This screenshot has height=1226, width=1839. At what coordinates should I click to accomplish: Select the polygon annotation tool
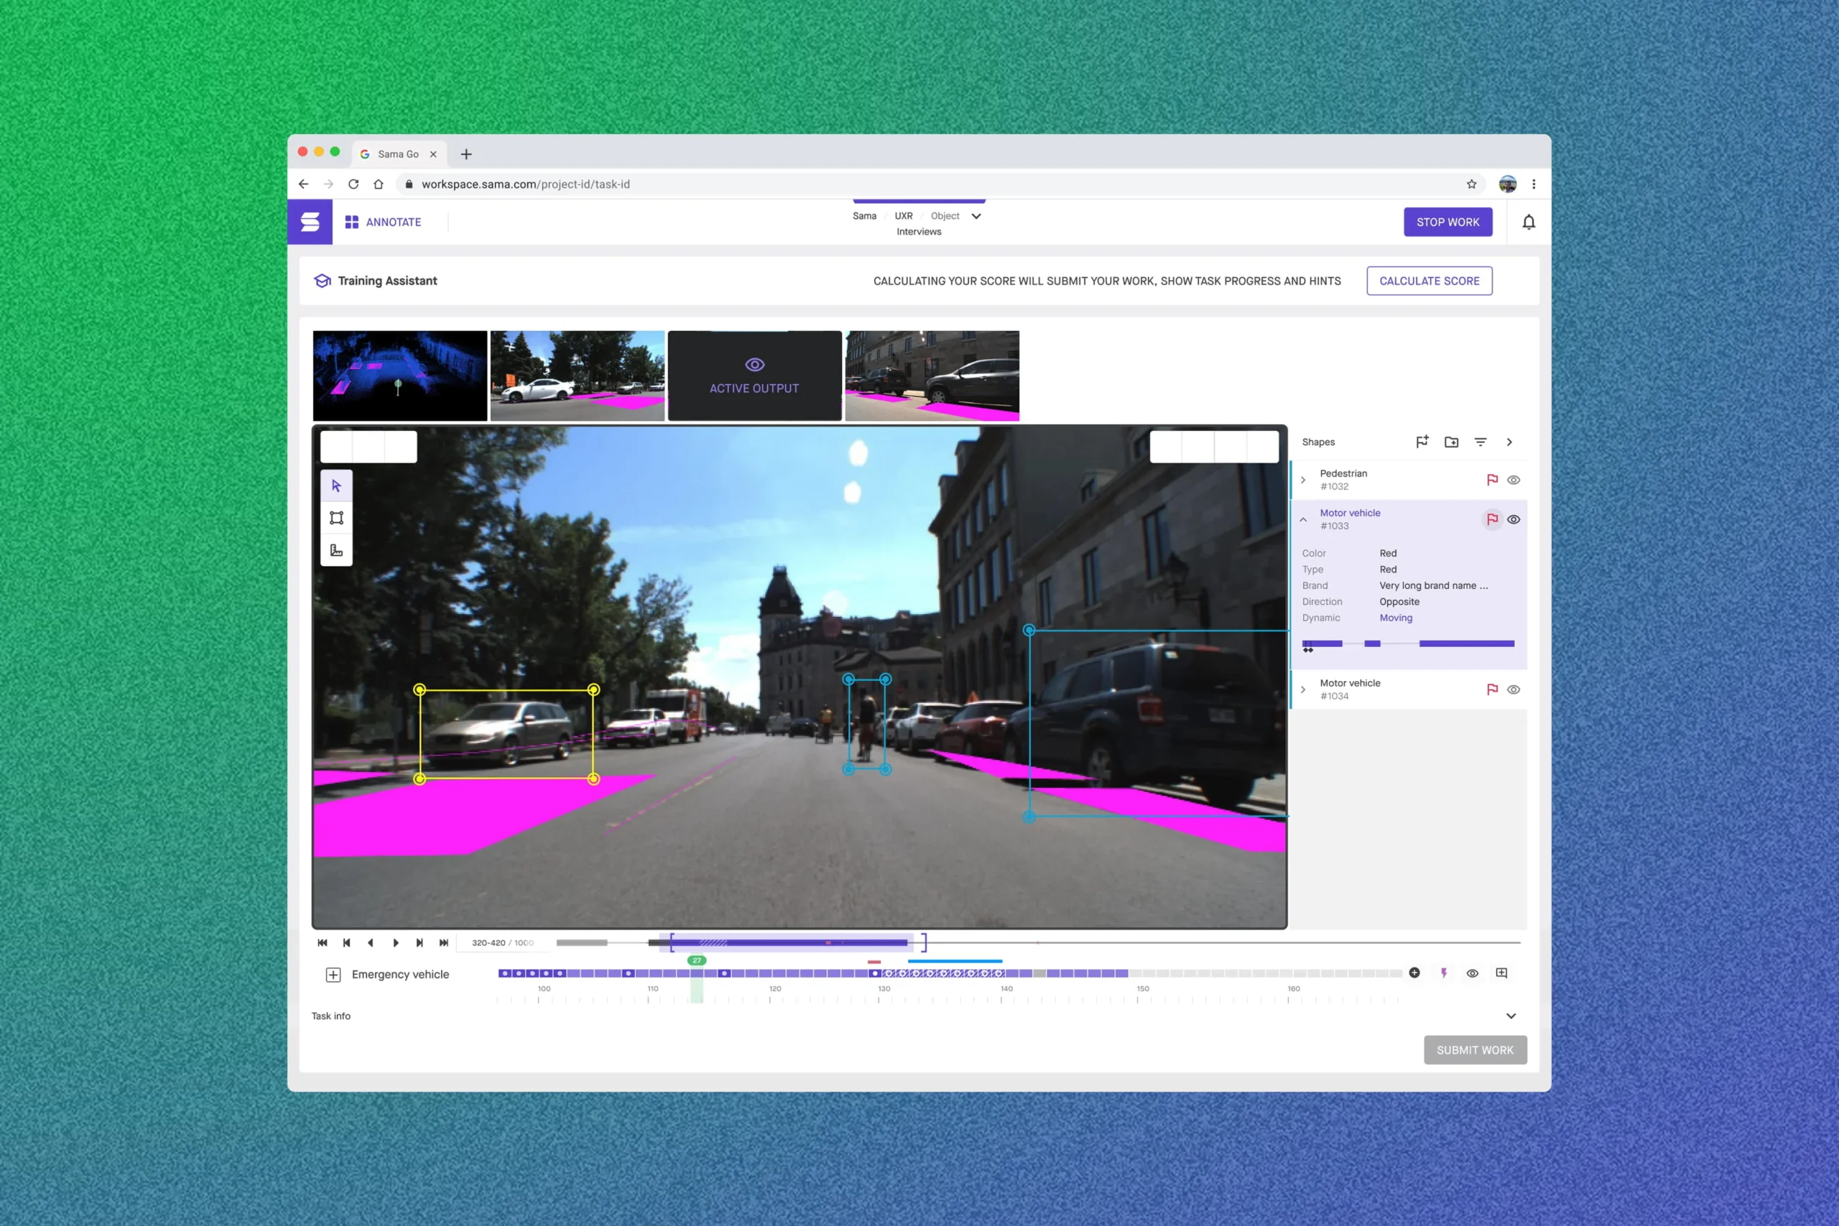[336, 549]
